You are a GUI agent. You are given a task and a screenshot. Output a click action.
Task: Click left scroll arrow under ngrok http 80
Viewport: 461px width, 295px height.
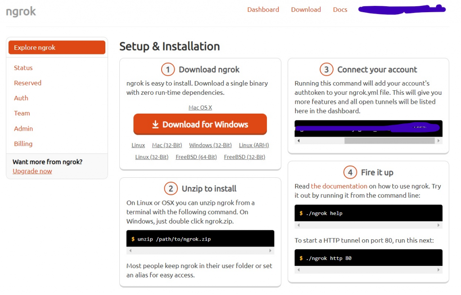coord(299,270)
